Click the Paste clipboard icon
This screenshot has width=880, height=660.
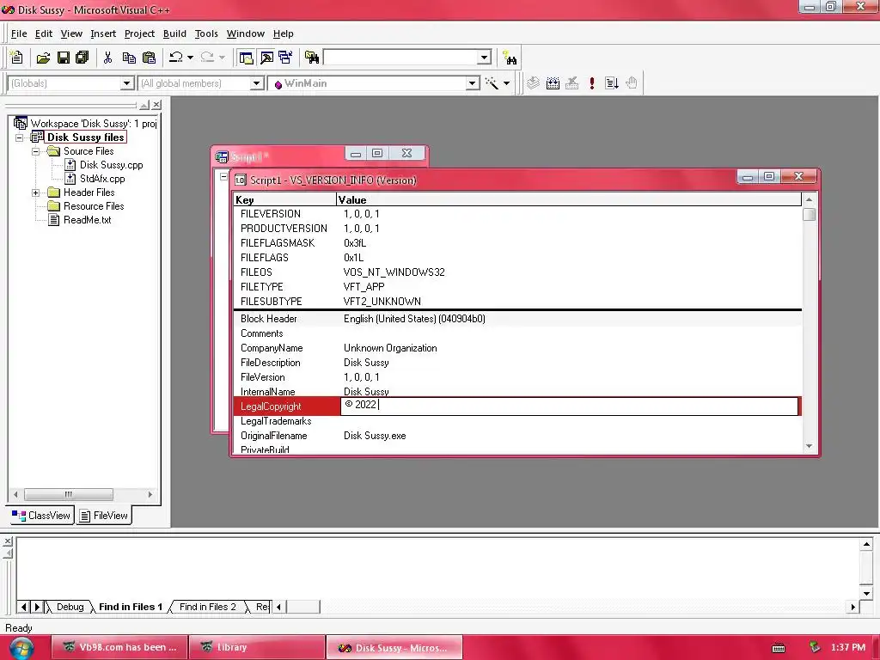click(149, 58)
